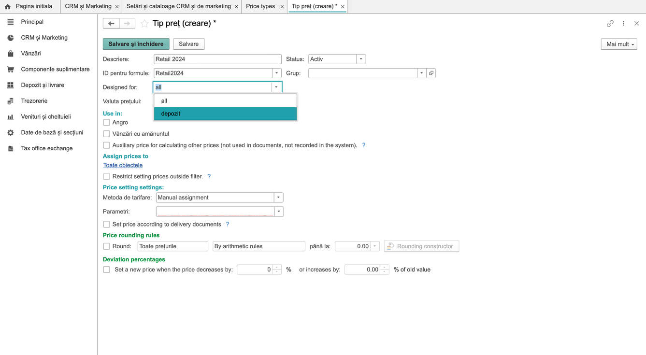Screen dimensions: 646x355
Task: Enable the Angro checkbox
Action: [106, 123]
